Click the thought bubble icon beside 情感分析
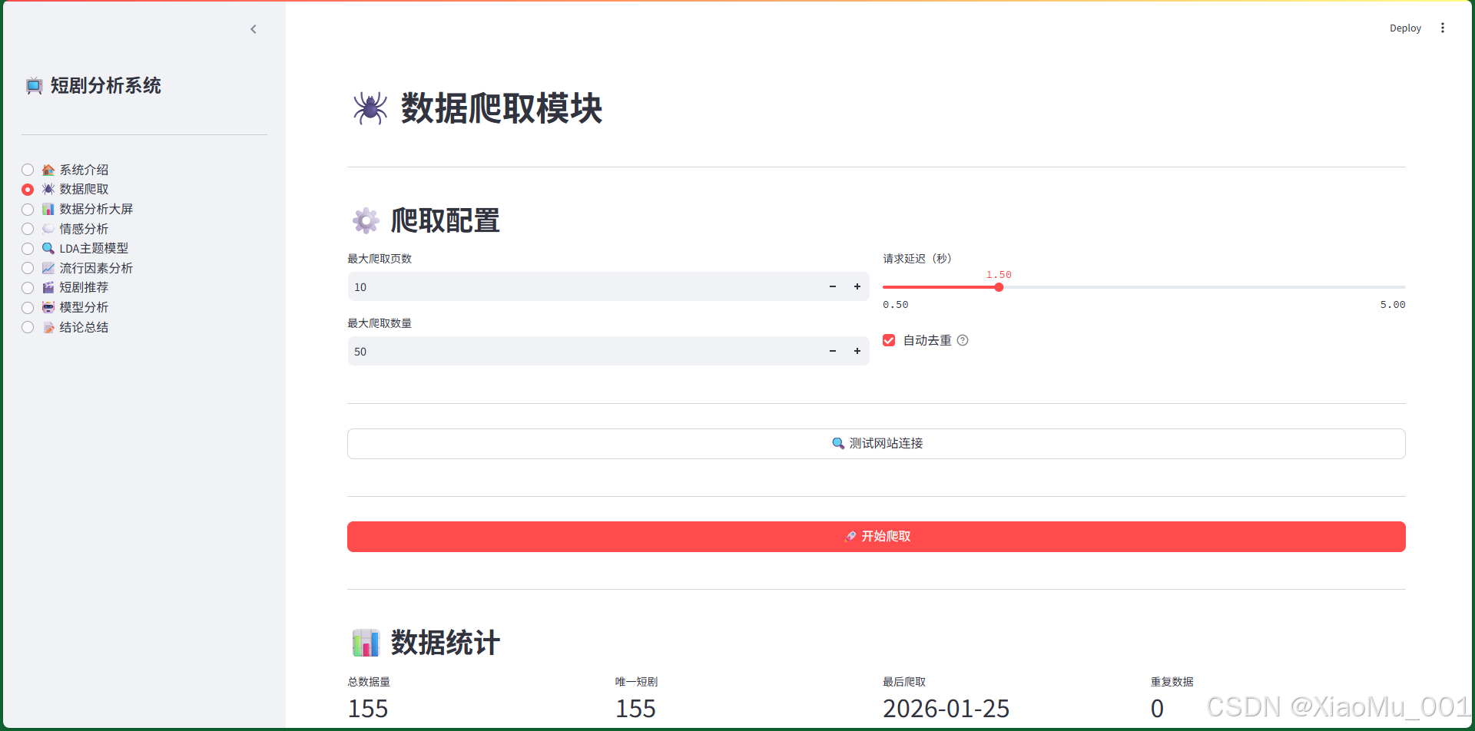Screen dimensions: 1475x731 point(48,229)
